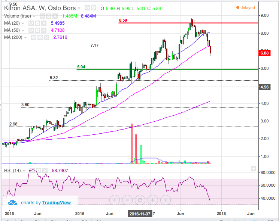The width and height of the screenshot is (279, 221).
Task: Click the volume average value 6.484M
Action: (88, 16)
